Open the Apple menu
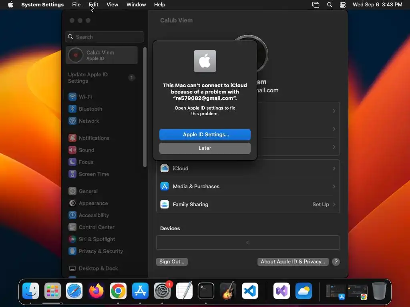 [10, 5]
